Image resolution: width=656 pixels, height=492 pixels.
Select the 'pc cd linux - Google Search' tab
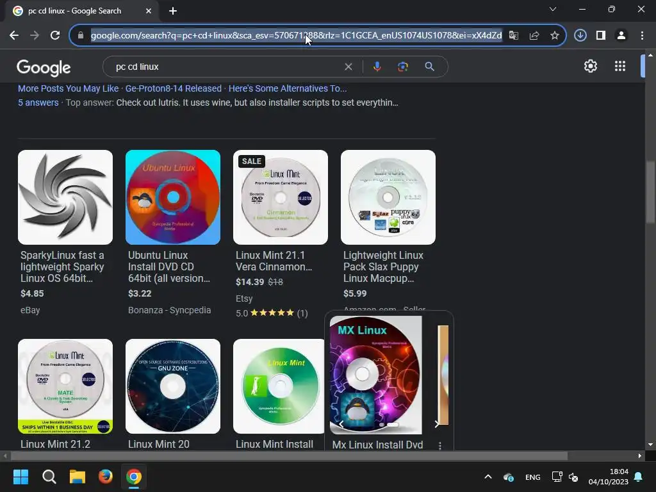pos(81,11)
